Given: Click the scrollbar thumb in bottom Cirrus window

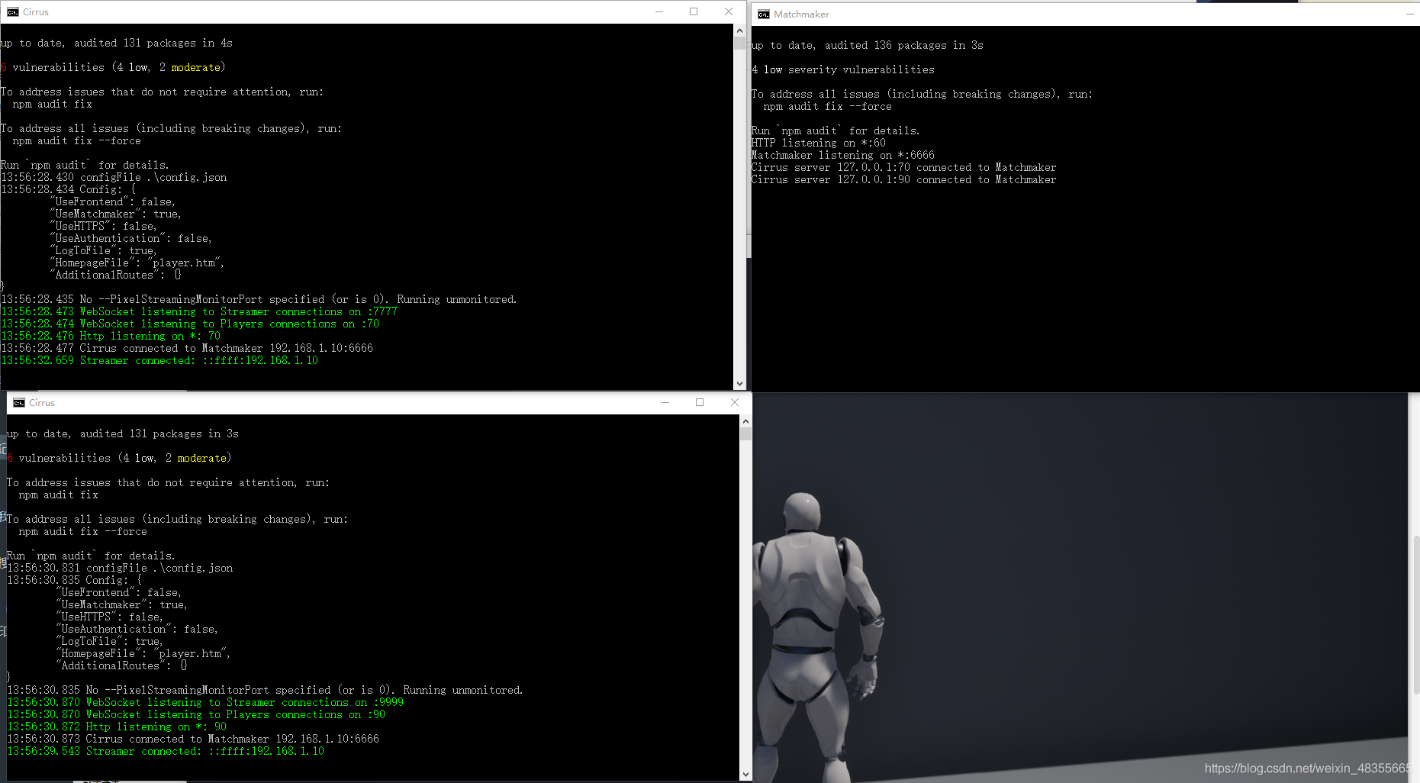Looking at the screenshot, I should [745, 433].
